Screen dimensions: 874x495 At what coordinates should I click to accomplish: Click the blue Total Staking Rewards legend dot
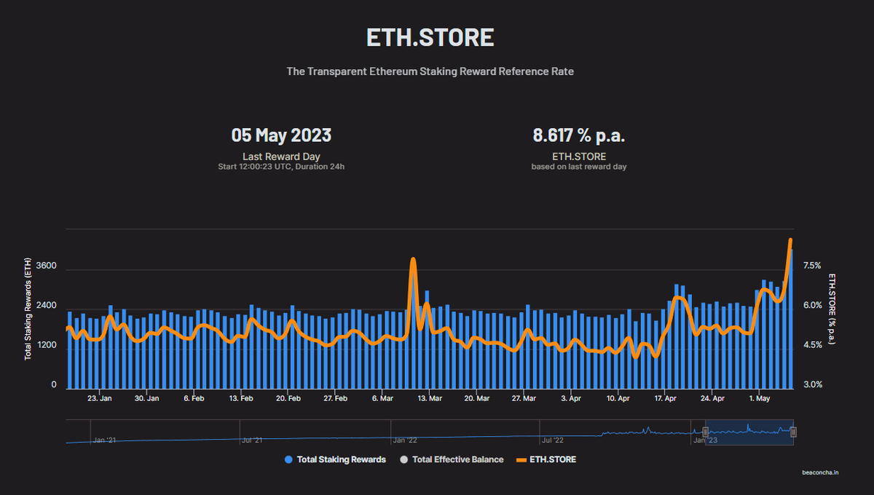288,459
